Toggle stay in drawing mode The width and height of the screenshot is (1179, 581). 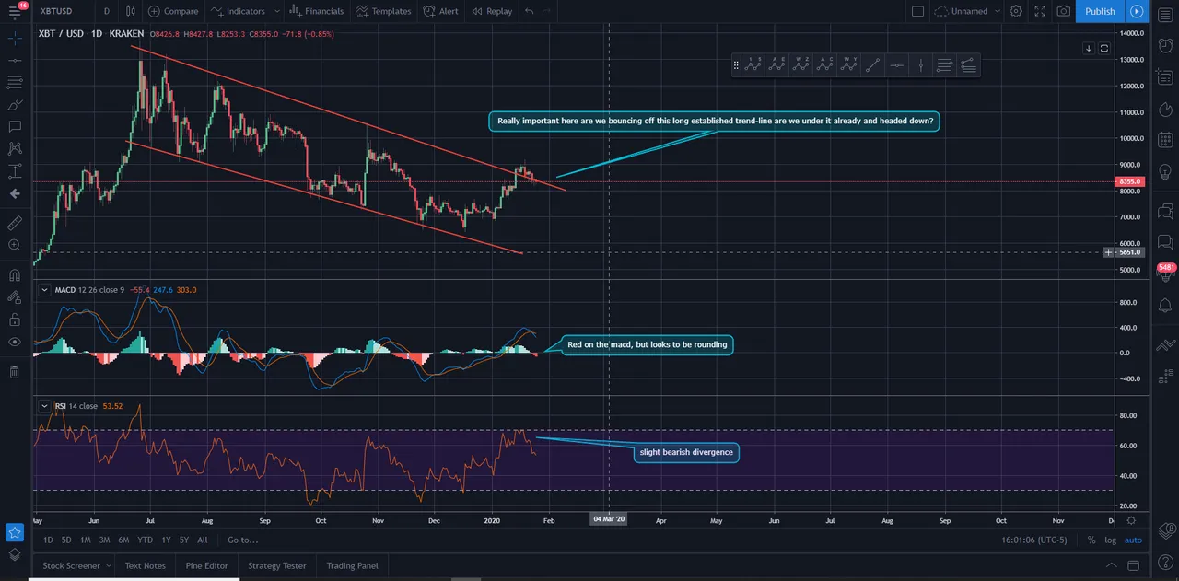(14, 297)
